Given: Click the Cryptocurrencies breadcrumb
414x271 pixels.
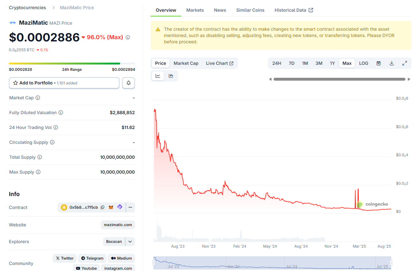Looking at the screenshot, I should 27,8.
